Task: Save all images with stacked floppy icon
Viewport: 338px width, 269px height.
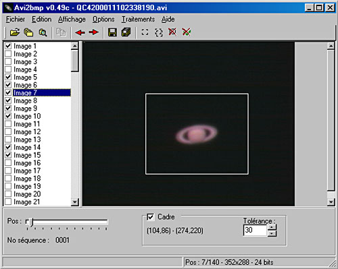Action: (126, 32)
